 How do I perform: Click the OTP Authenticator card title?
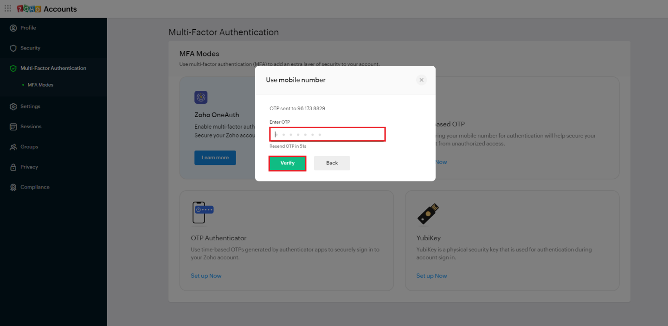tap(218, 238)
